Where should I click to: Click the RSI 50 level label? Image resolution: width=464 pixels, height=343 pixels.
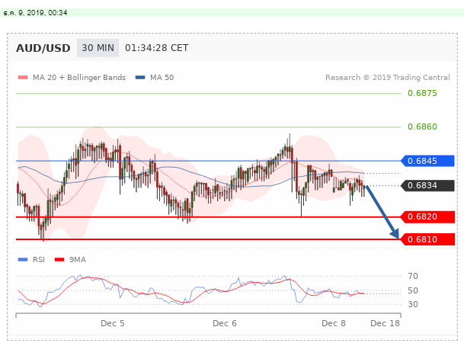point(413,290)
